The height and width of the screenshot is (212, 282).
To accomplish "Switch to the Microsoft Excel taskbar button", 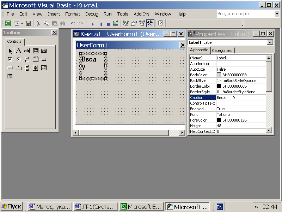I will click(141, 207).
